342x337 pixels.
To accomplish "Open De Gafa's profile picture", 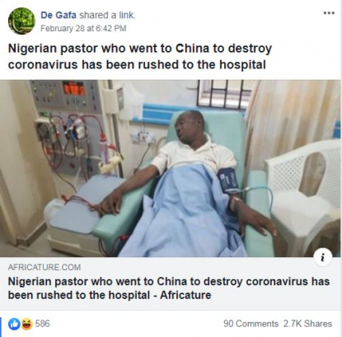I will 21,21.
